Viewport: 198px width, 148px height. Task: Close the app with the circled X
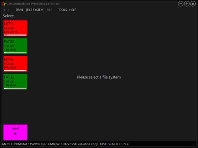click(193, 4)
